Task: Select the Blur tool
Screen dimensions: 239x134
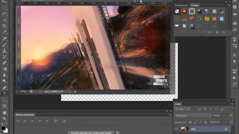Action: [x=4, y=75]
